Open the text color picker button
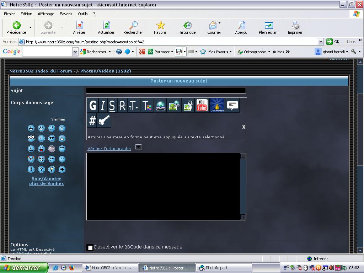This screenshot has width=364, height=273. [x=147, y=106]
